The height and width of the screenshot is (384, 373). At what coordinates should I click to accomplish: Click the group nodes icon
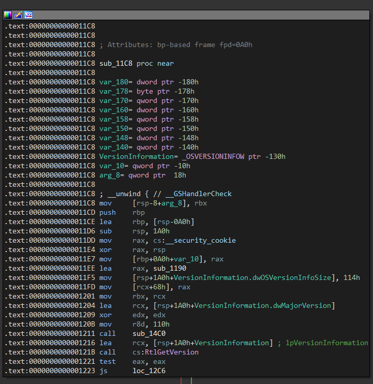tap(28, 15)
